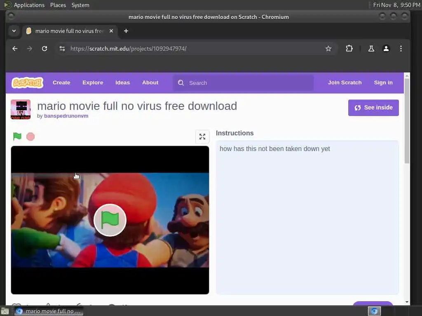Open the System menu
422x316 pixels.
(80, 5)
